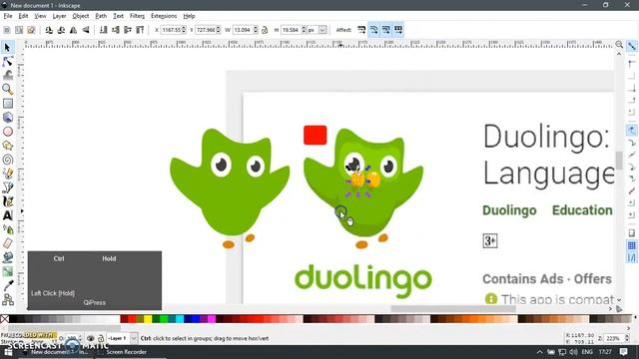Flip selection vertically
639x359 pixels.
click(x=86, y=30)
